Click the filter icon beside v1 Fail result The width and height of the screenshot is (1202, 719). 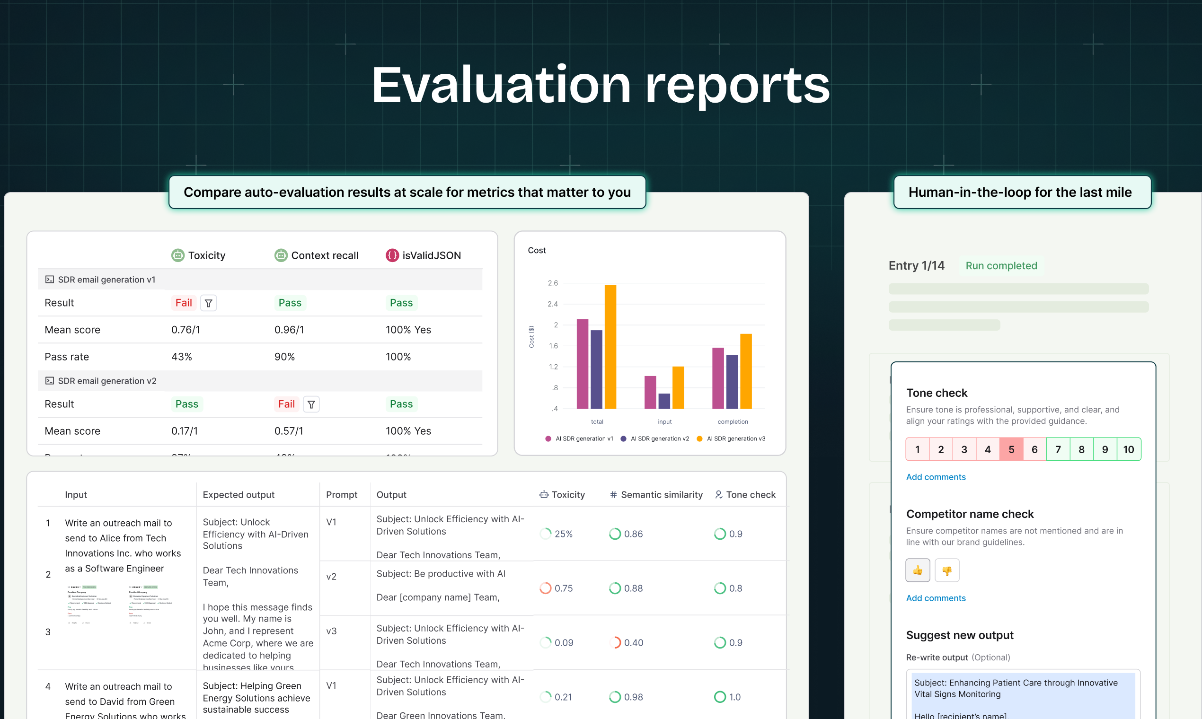tap(208, 303)
